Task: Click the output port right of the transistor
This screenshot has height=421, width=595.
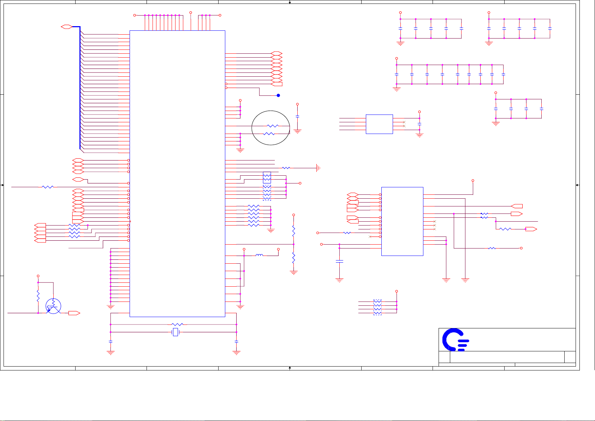Action: tap(74, 313)
